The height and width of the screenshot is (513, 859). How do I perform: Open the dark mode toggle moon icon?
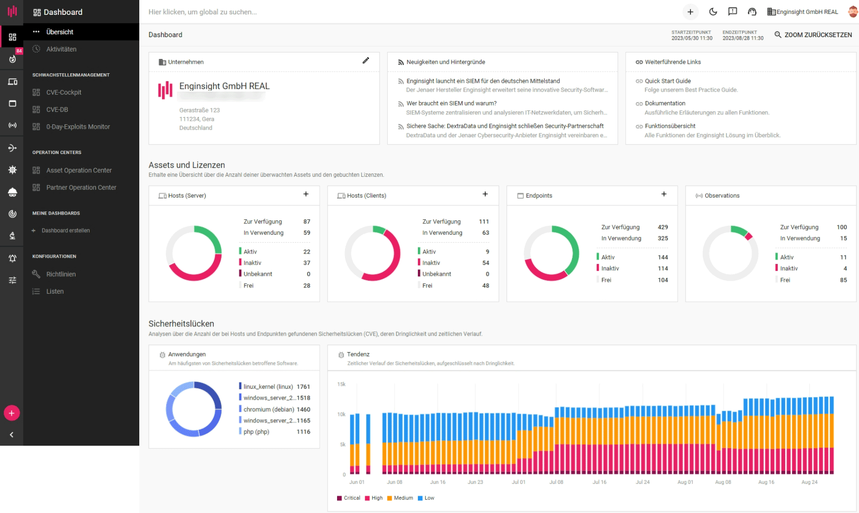point(713,11)
